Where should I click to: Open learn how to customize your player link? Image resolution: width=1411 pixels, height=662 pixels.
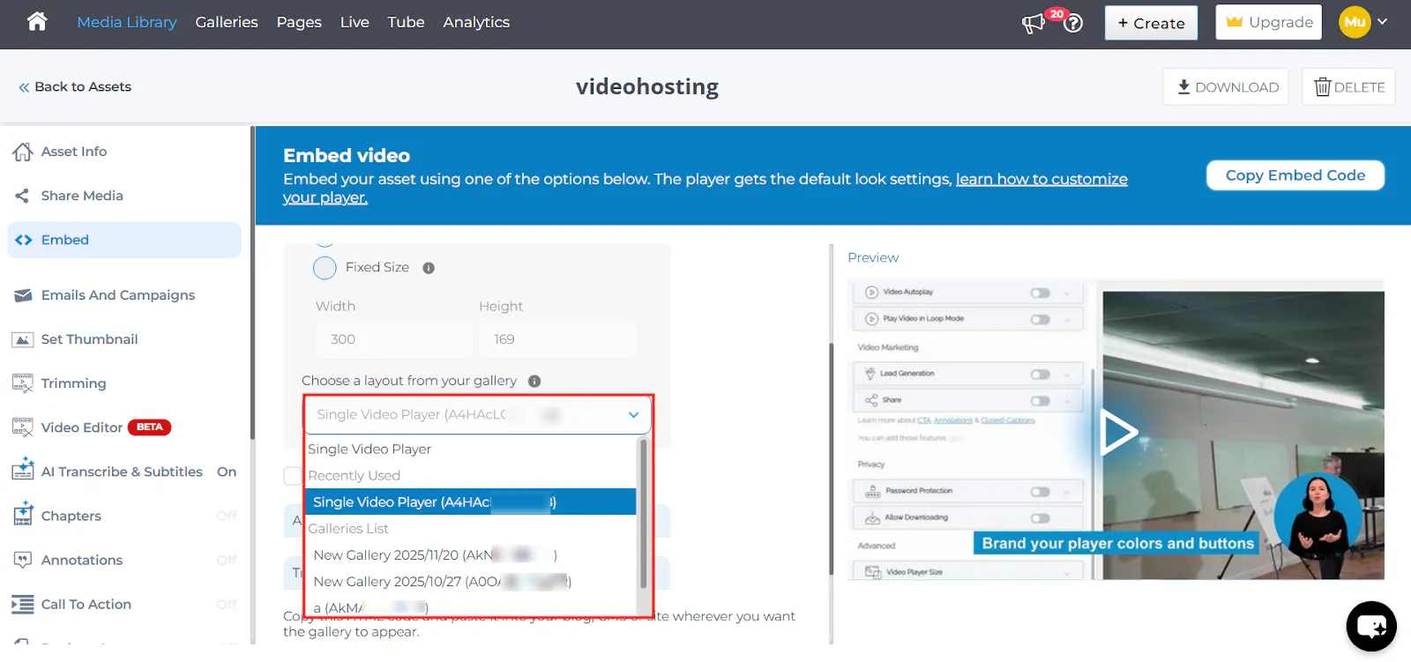click(1041, 179)
